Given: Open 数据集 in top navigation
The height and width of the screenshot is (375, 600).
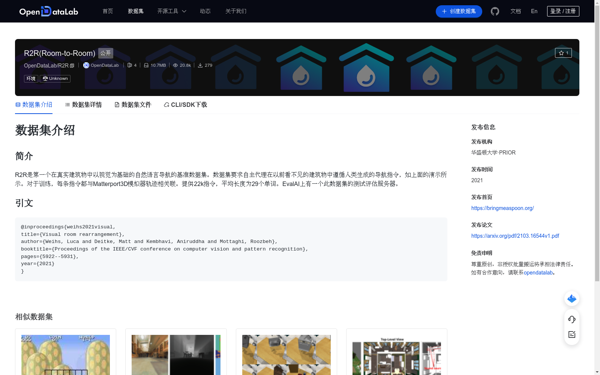Looking at the screenshot, I should (136, 11).
